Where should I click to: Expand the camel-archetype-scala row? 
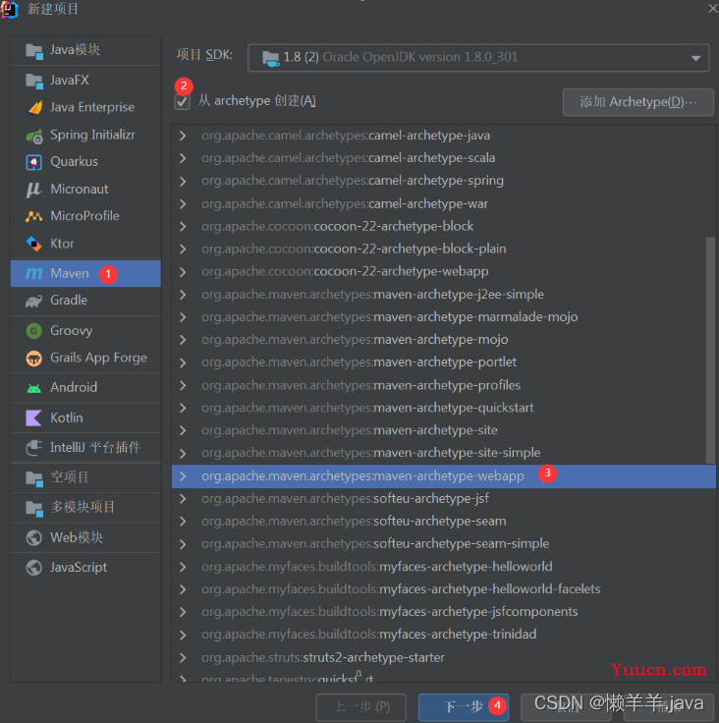coord(183,158)
